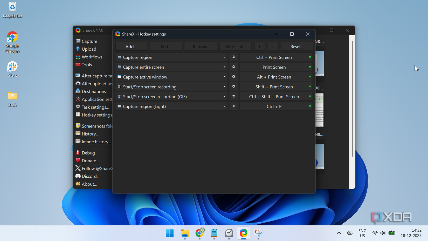Click the About crown icon
This screenshot has width=428, height=241.
[x=78, y=184]
